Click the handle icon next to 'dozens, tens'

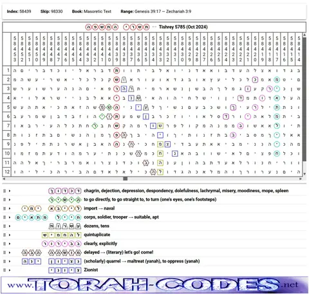pos(5,226)
